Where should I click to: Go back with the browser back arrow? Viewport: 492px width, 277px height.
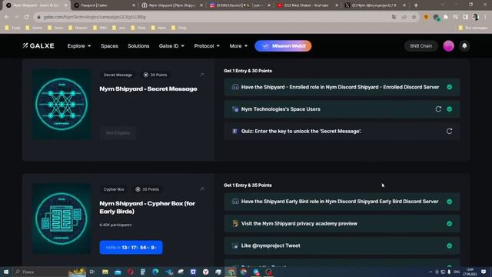[x=7, y=17]
